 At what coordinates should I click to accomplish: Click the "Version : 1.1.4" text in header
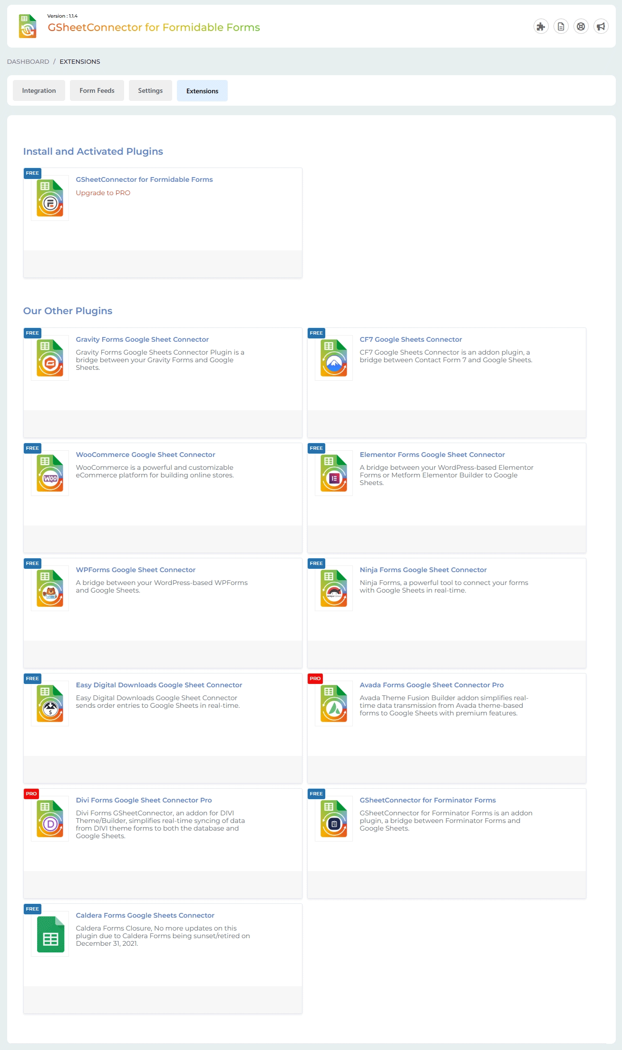tap(62, 16)
